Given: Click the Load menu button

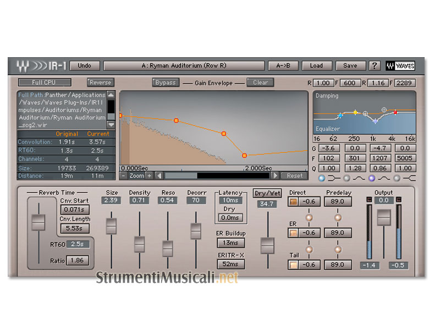Looking at the screenshot, I should tap(316, 65).
